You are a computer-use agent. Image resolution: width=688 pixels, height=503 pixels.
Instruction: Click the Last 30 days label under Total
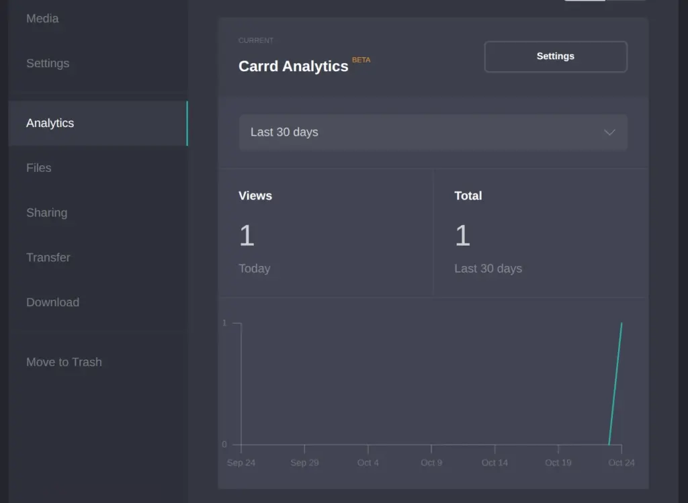coord(488,269)
